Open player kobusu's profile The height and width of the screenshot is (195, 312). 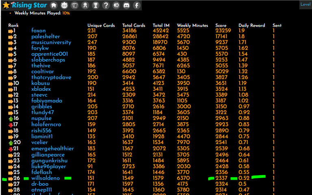pos(40,83)
